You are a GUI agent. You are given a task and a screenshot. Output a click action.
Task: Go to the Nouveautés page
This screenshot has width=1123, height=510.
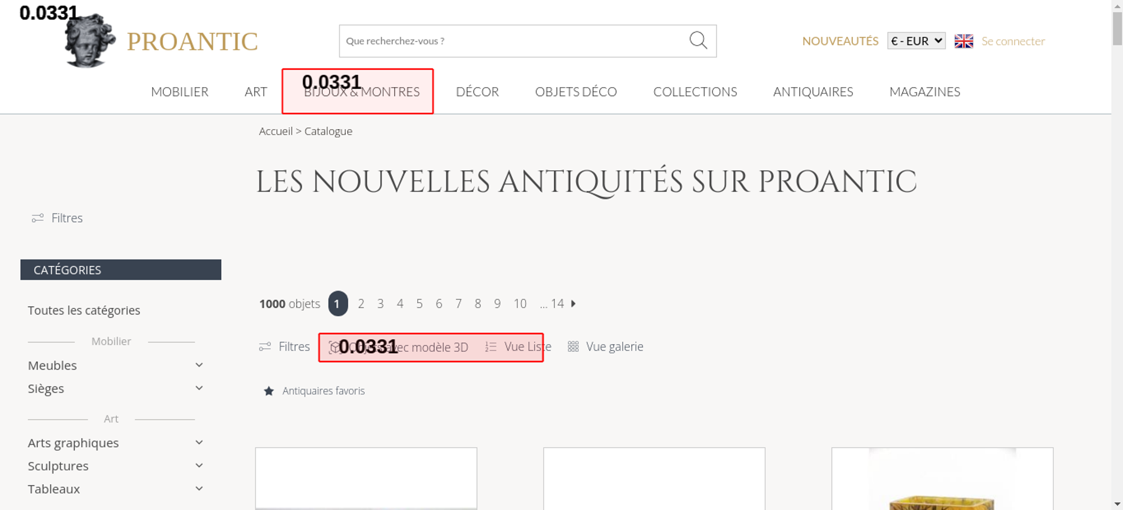point(840,41)
